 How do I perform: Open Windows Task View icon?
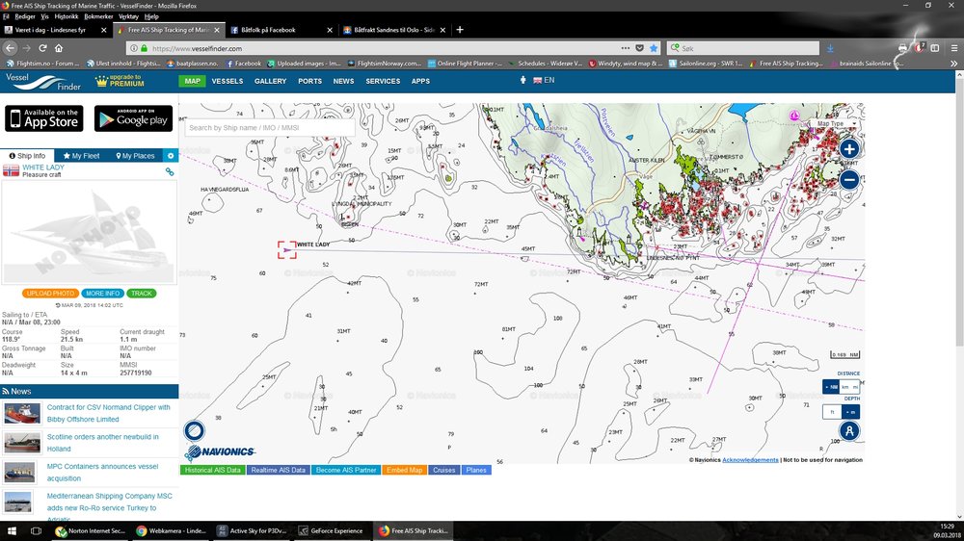click(36, 531)
